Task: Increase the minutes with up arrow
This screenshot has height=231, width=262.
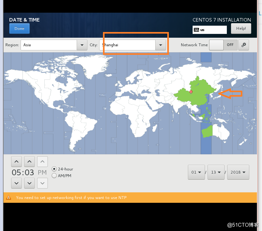Action: [x=29, y=162]
